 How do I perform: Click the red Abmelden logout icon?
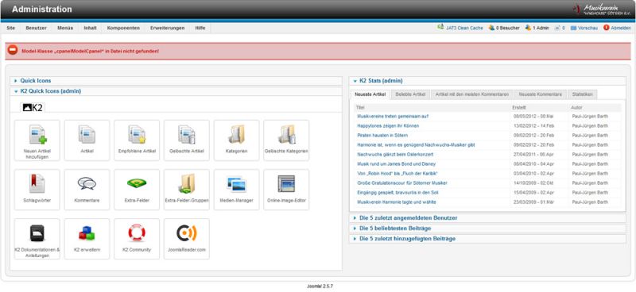[x=607, y=28]
